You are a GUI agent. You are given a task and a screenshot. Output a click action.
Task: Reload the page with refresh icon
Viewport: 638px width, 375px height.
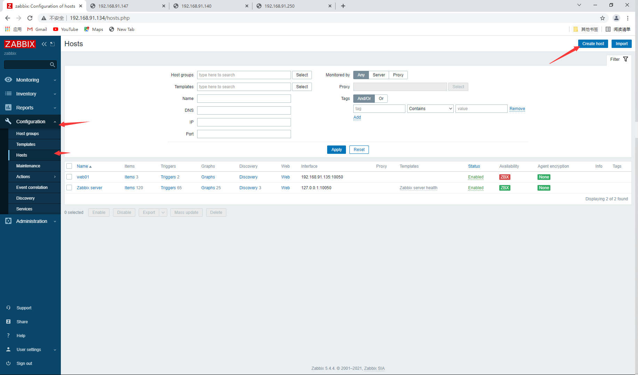(x=30, y=18)
